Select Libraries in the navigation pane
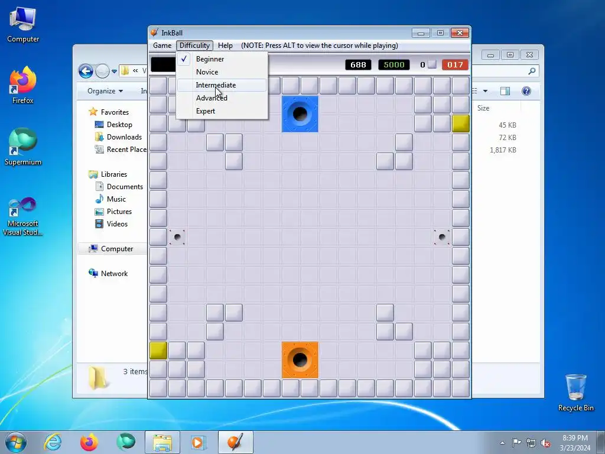This screenshot has width=605, height=454. click(114, 174)
